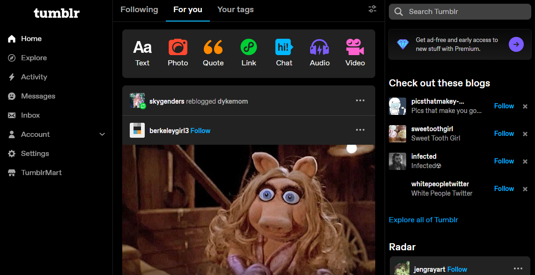Image resolution: width=535 pixels, height=275 pixels.
Task: Open dashboard filter settings icon
Action: click(372, 9)
